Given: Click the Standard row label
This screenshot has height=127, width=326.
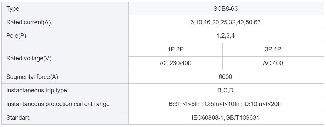Looking at the screenshot, I should 18,118.
